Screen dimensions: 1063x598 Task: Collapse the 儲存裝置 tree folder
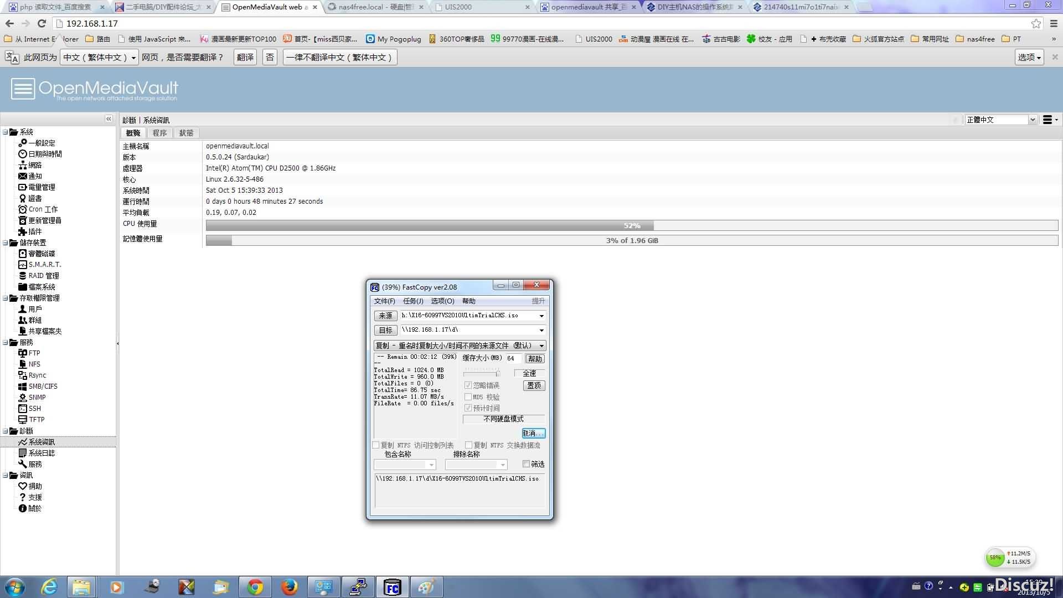6,243
